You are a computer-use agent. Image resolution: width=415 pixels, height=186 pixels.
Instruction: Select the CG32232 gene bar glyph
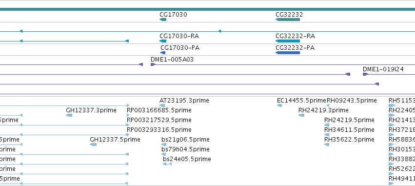click(288, 20)
